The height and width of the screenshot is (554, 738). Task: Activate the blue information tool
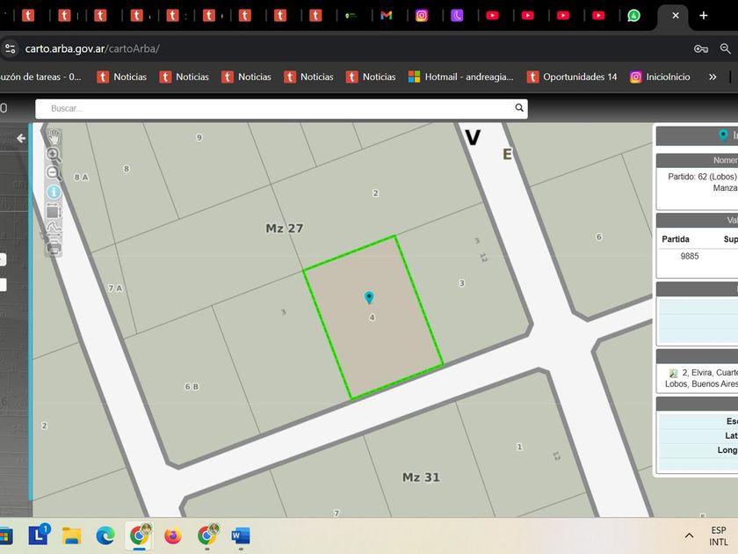click(x=53, y=192)
